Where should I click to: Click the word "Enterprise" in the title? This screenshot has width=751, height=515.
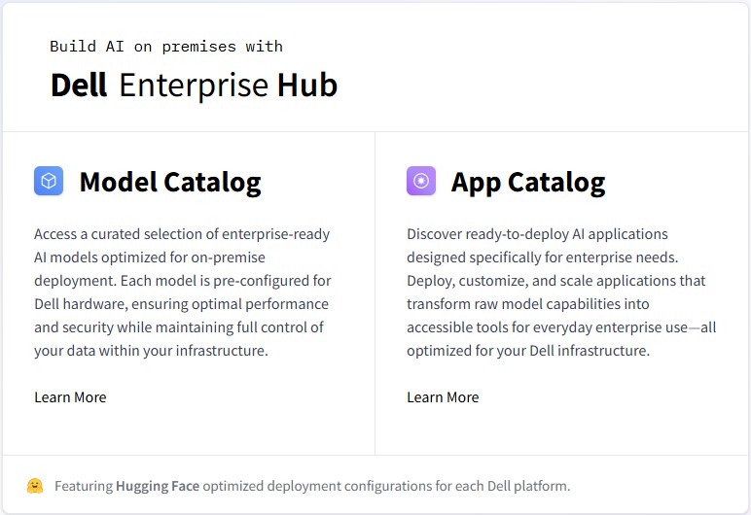click(x=194, y=86)
